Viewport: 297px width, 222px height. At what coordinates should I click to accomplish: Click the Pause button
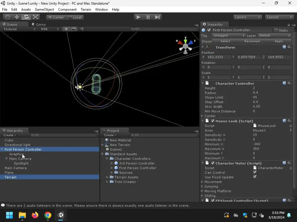point(148,17)
